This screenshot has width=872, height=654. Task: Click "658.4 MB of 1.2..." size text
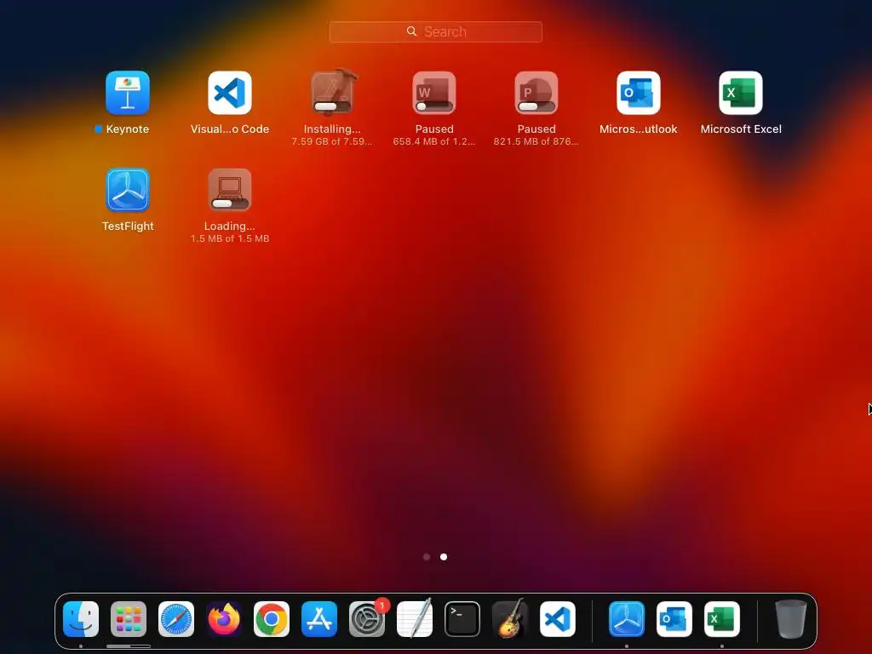(x=434, y=141)
